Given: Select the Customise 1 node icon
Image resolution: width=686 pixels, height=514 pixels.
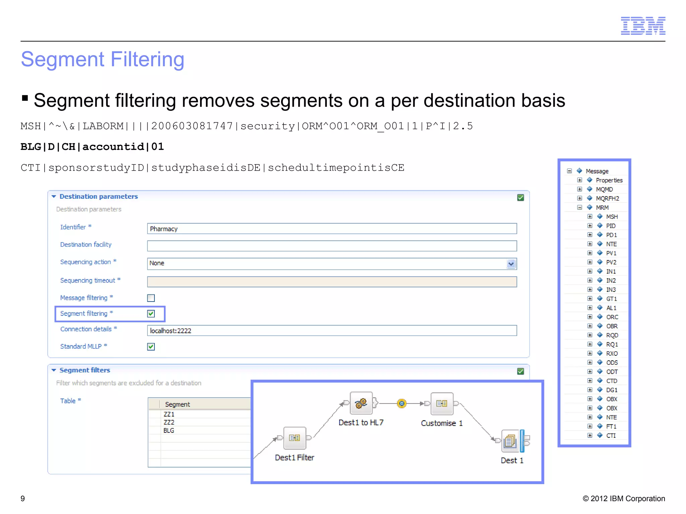Looking at the screenshot, I should 442,404.
